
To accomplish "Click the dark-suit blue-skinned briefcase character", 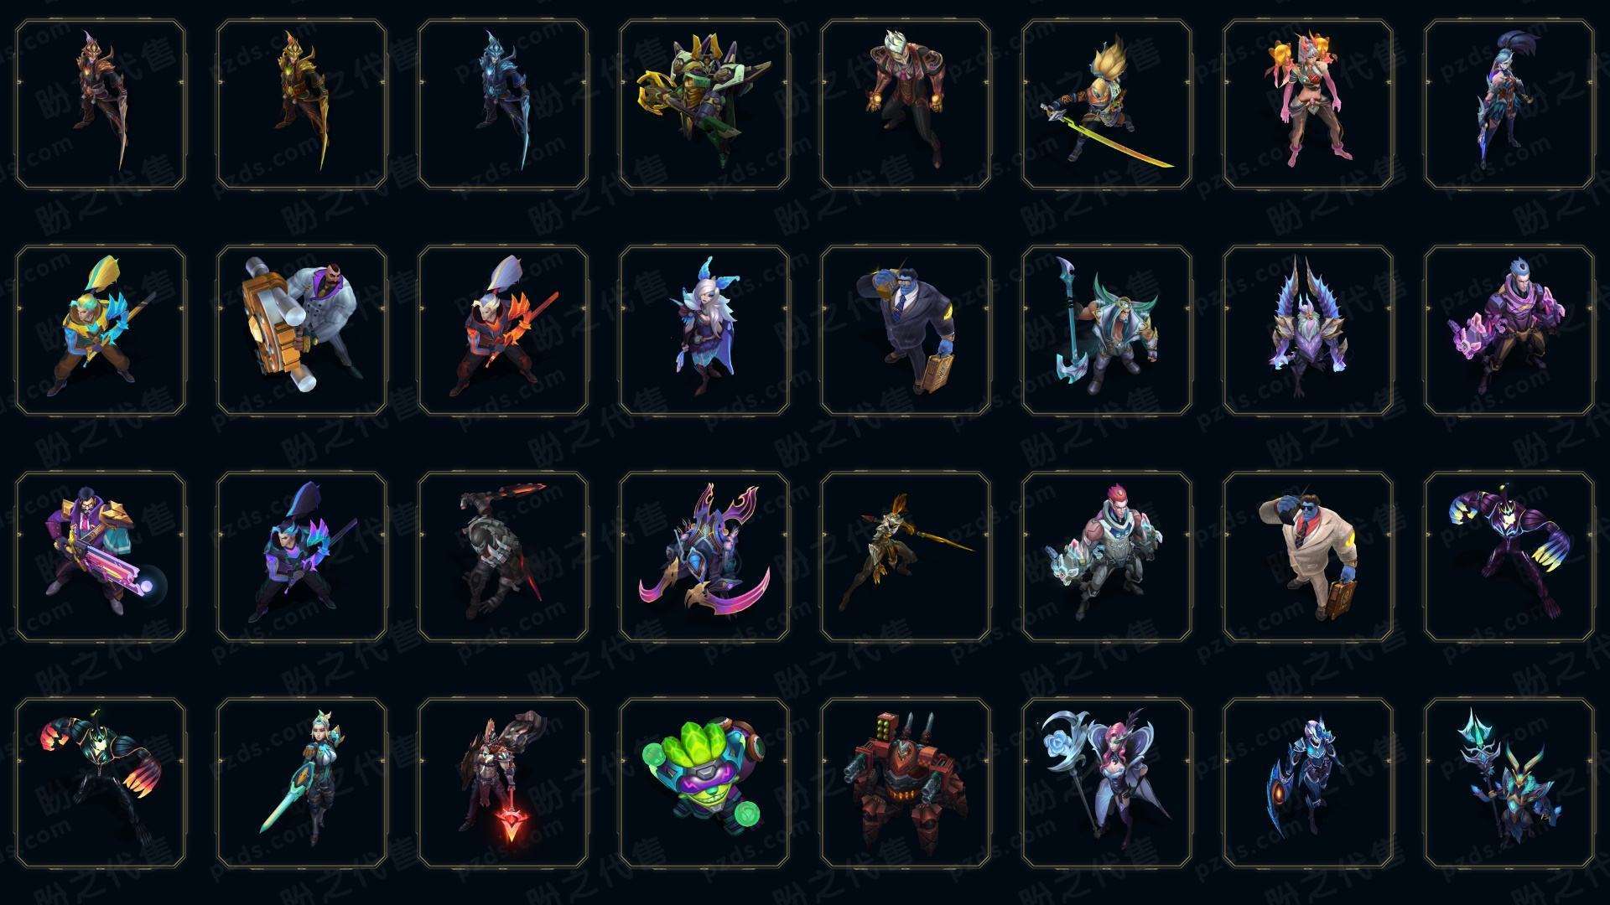I will coord(906,330).
